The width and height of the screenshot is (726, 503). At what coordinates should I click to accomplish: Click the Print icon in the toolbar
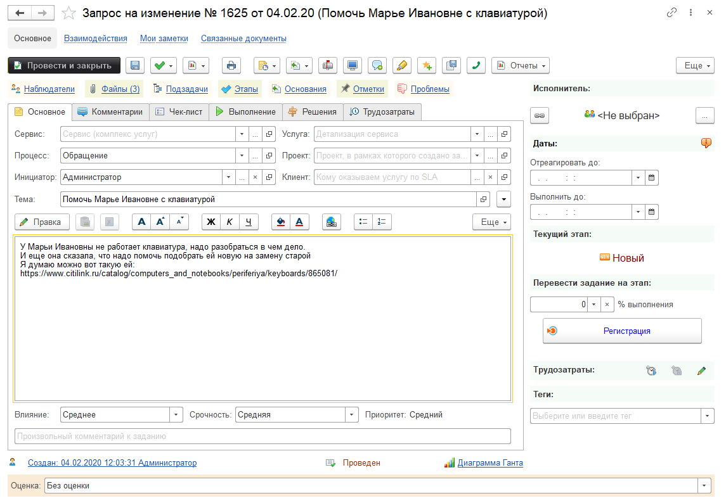[x=231, y=65]
